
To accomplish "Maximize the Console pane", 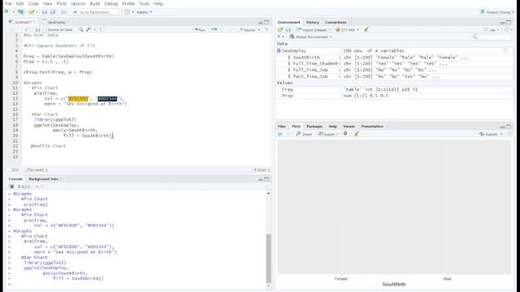I will pyautogui.click(x=266, y=178).
